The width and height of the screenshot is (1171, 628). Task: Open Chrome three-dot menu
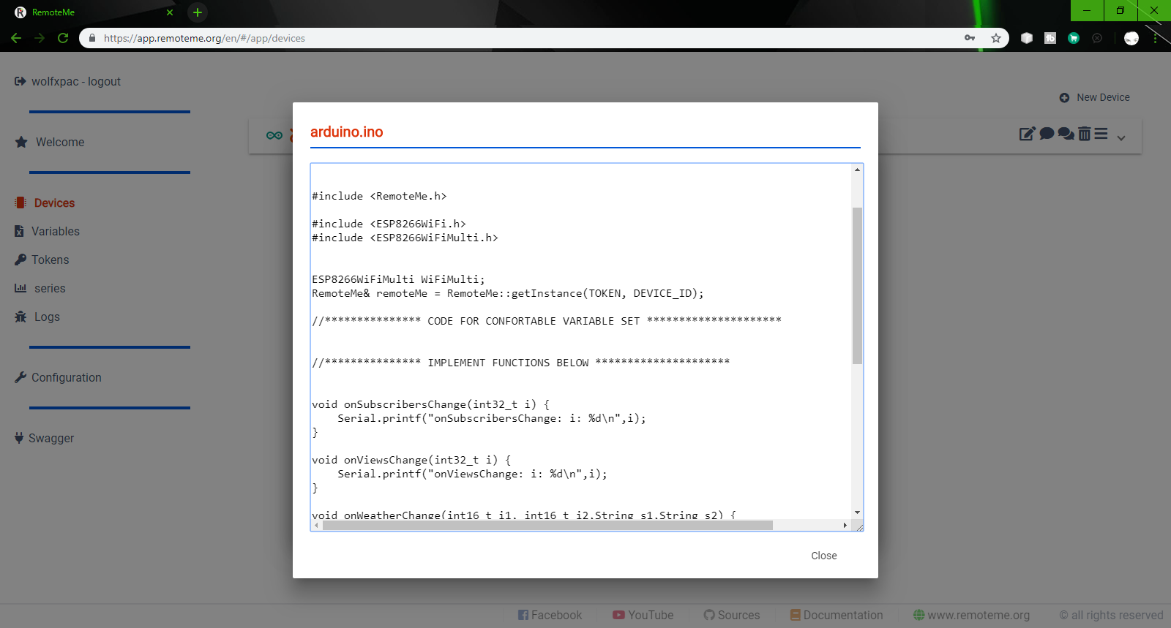(x=1156, y=38)
